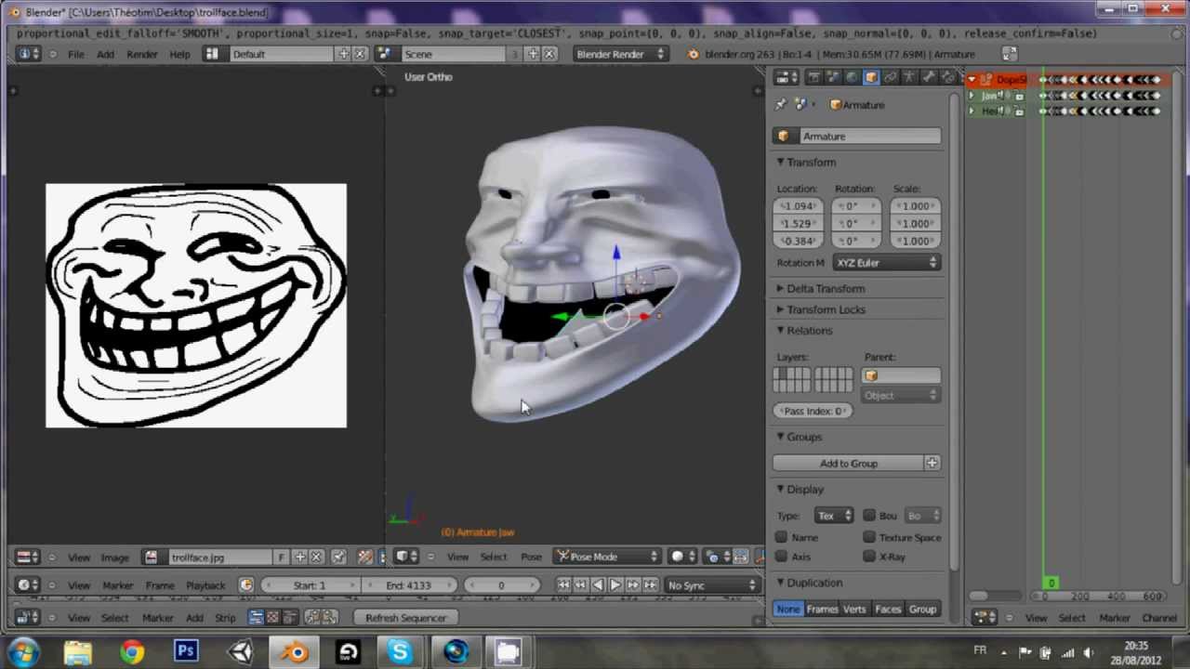1190x669 pixels.
Task: Open the Strip menu in sequencer
Action: pyautogui.click(x=225, y=618)
